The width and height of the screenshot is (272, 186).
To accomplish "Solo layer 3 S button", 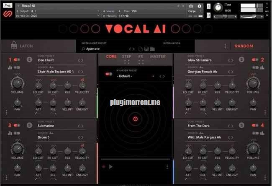I will tap(29, 125).
